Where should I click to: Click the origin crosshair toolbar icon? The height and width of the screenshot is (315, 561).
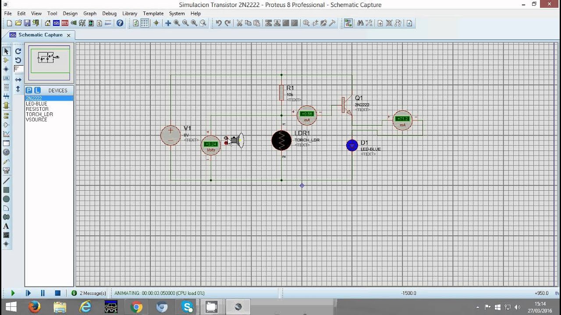tap(156, 23)
